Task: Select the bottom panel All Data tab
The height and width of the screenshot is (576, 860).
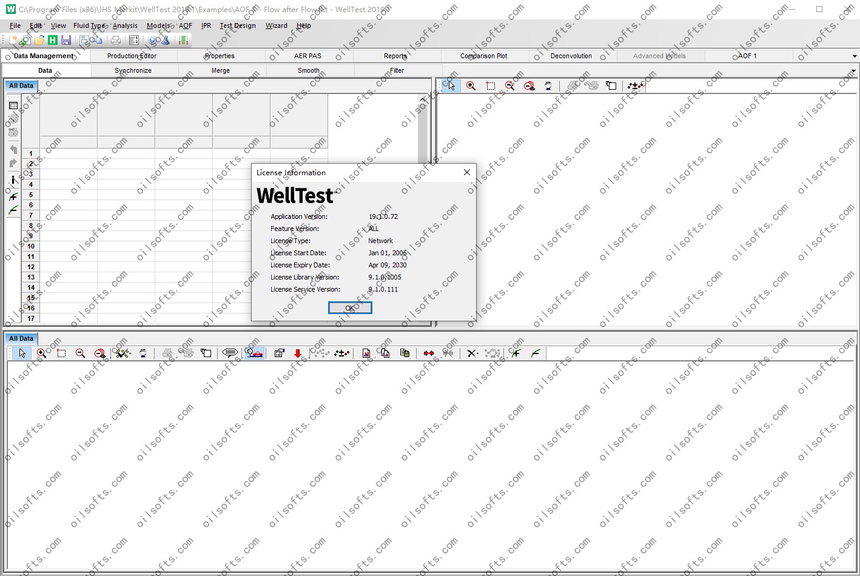Action: 21,338
